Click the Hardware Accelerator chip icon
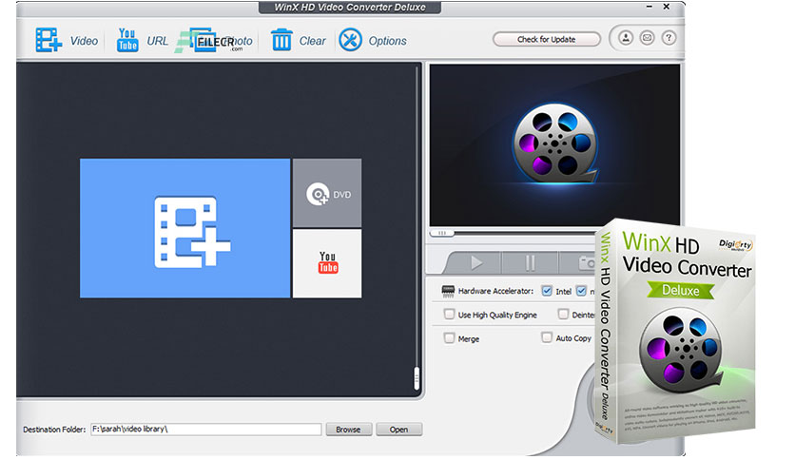This screenshot has width=795, height=460. pyautogui.click(x=448, y=291)
